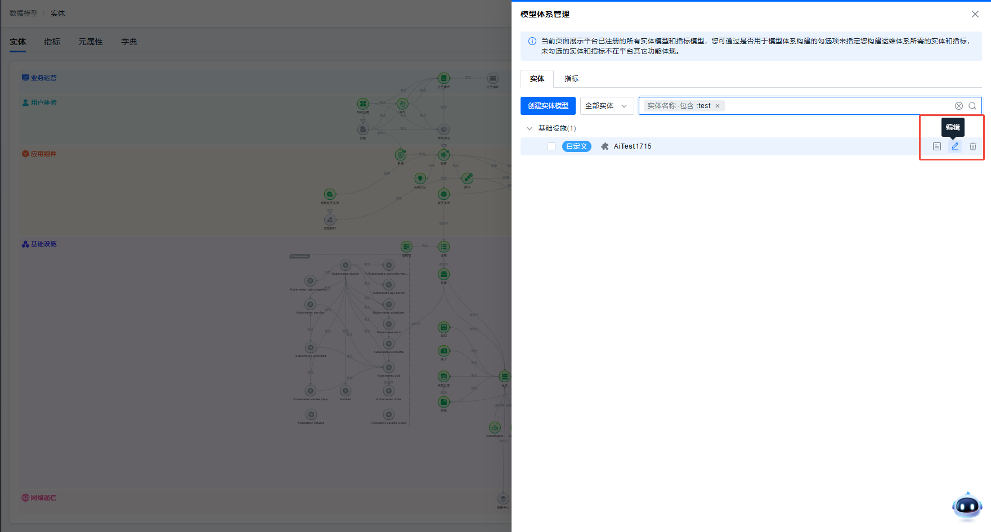
Task: Collapse the 基础设施(1) group
Action: coord(529,128)
